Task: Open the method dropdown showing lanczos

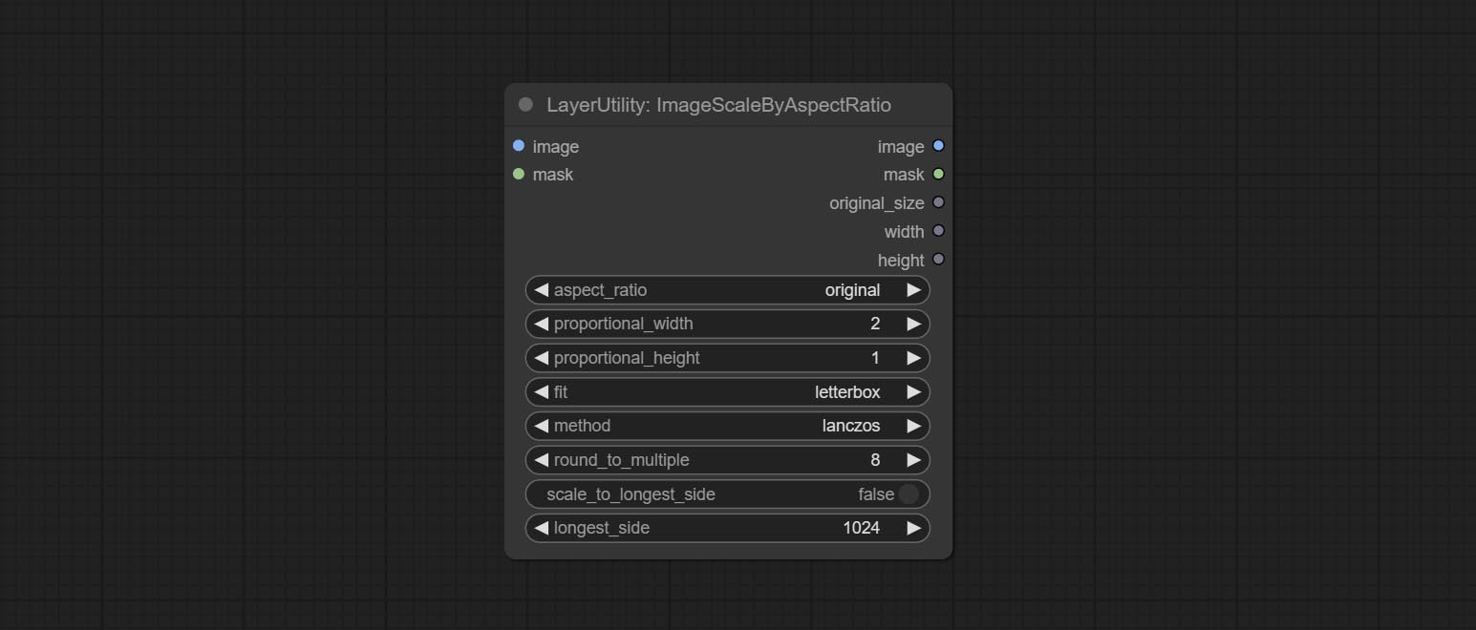Action: tap(727, 426)
